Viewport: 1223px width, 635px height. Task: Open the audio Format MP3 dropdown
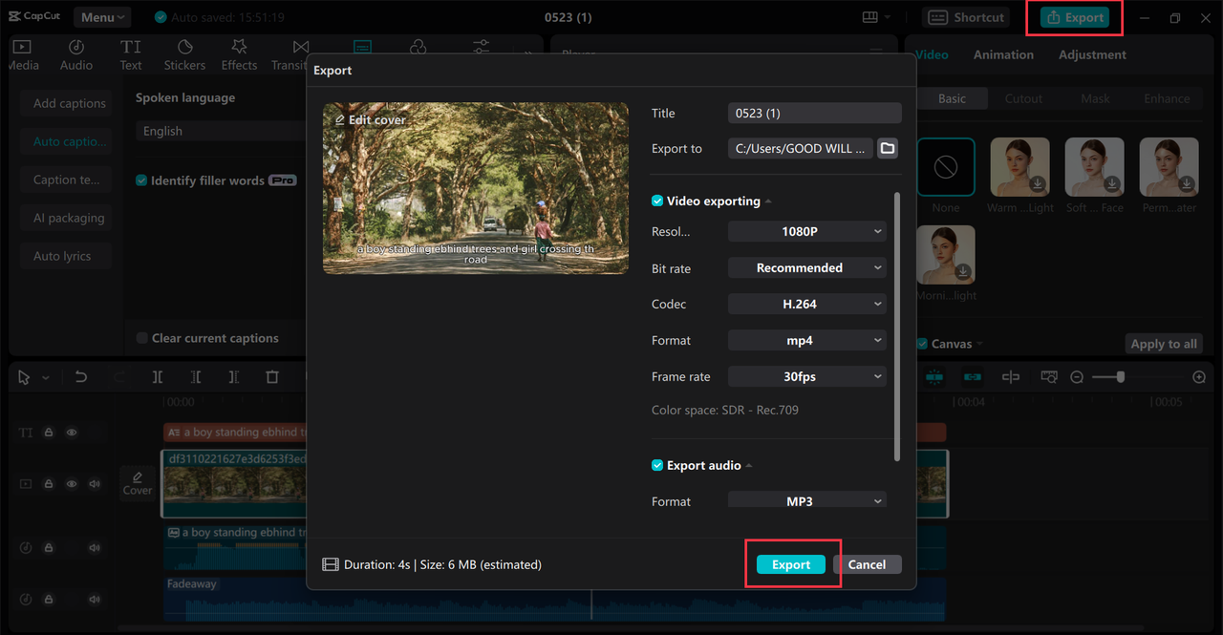point(807,500)
